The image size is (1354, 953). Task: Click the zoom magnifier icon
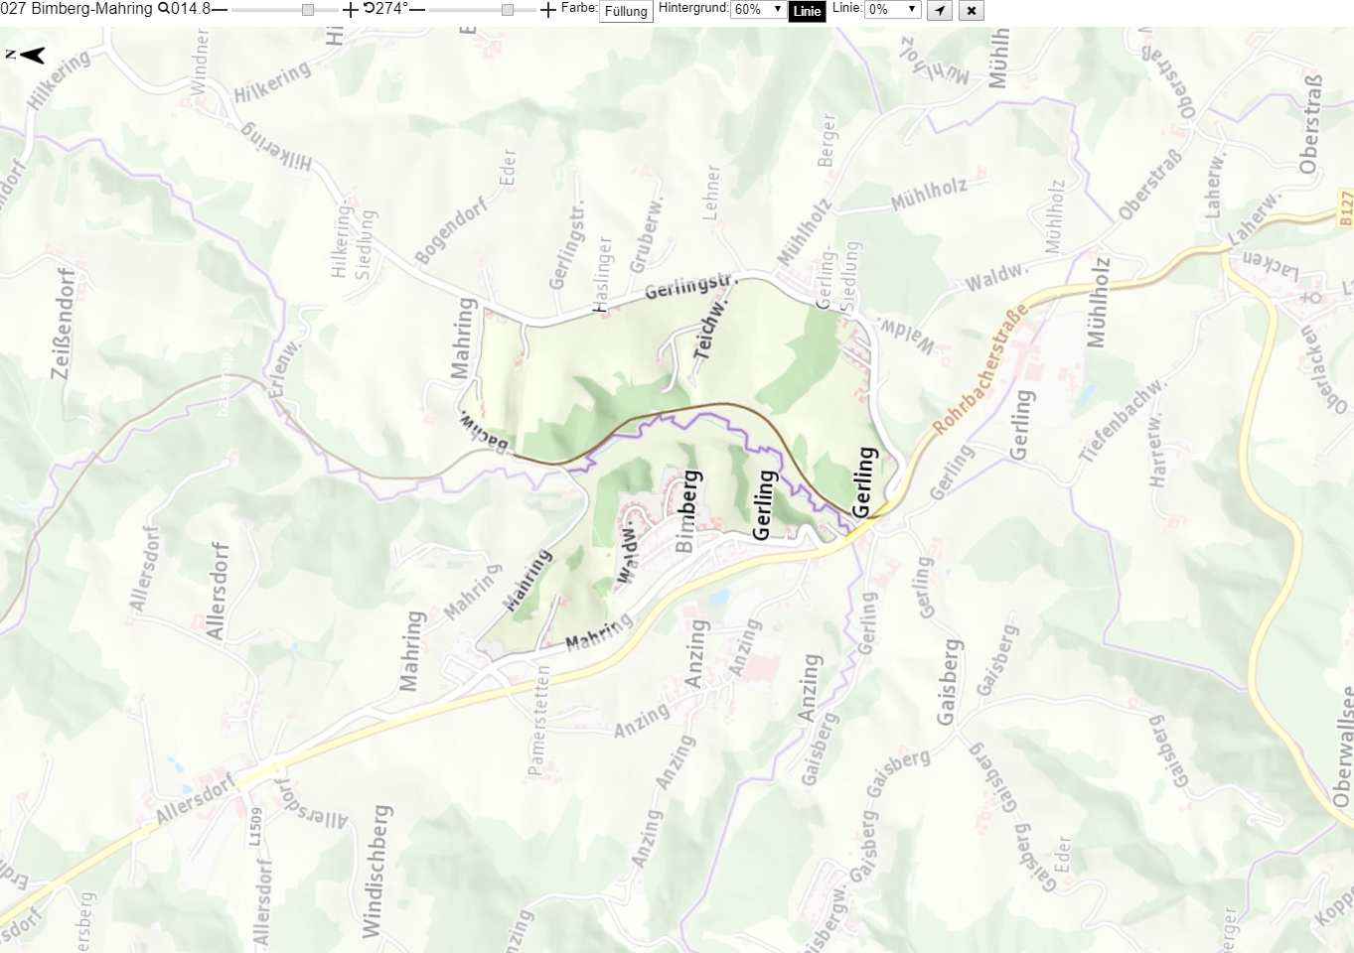coord(164,9)
